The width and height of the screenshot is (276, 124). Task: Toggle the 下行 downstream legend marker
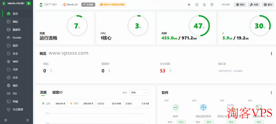(x=71, y=103)
